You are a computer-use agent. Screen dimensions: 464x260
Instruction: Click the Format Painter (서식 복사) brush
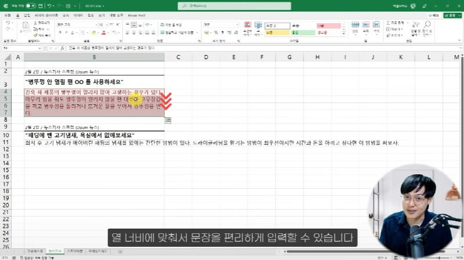[35, 35]
